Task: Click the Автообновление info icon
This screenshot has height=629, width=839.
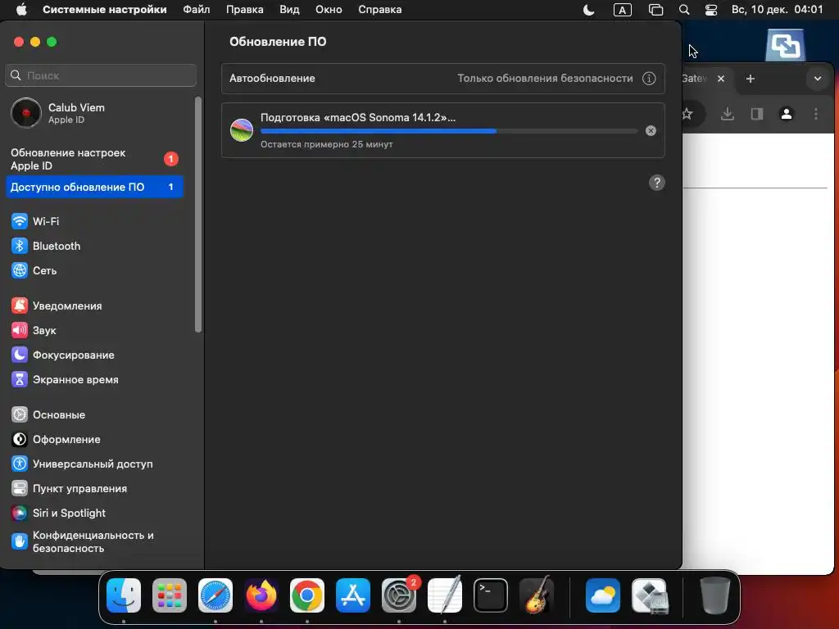Action: (649, 78)
